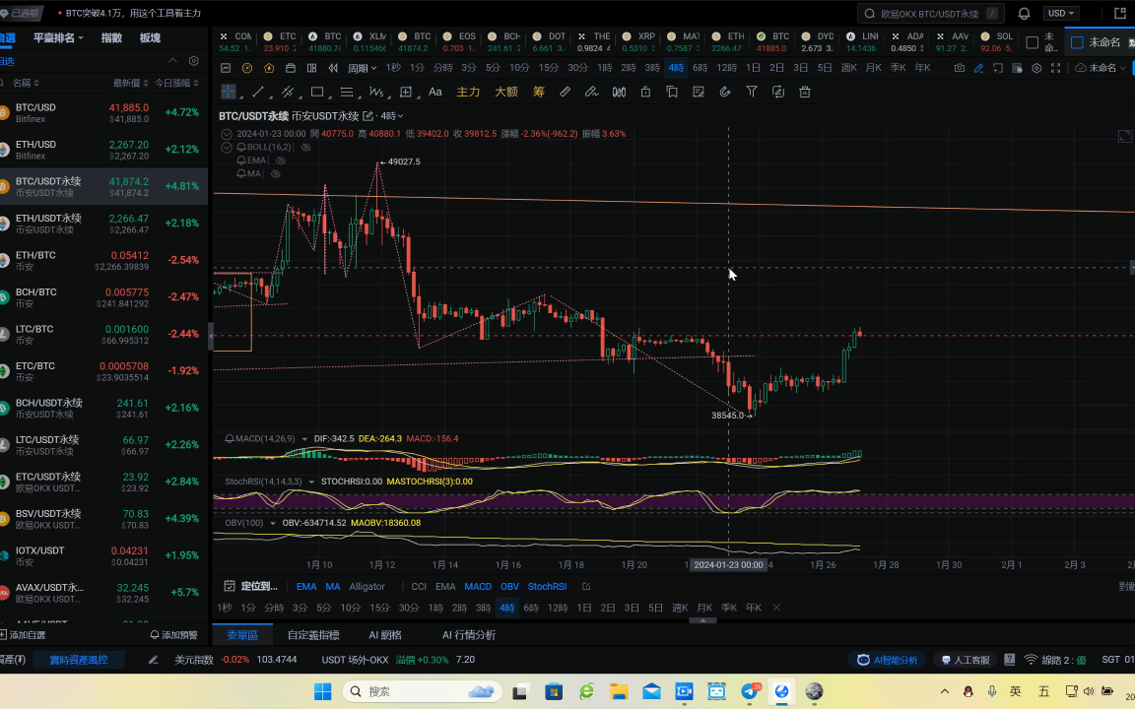Screen dimensions: 1135x709
Task: Click the filter funnel icon in drawing toolbar
Action: (752, 92)
